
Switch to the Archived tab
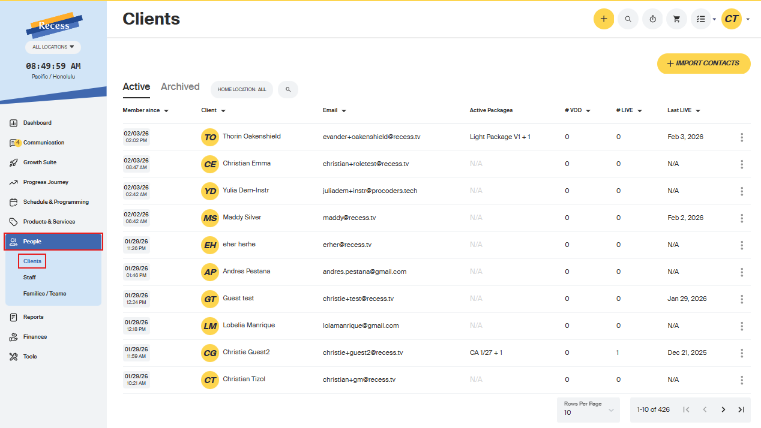click(180, 87)
